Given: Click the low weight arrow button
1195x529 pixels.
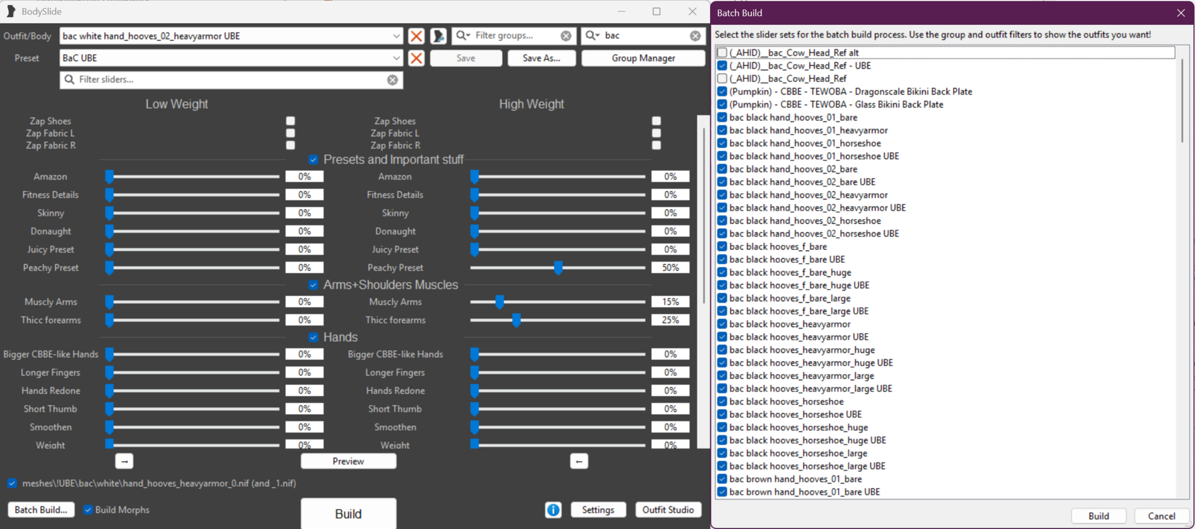Looking at the screenshot, I should coord(124,461).
